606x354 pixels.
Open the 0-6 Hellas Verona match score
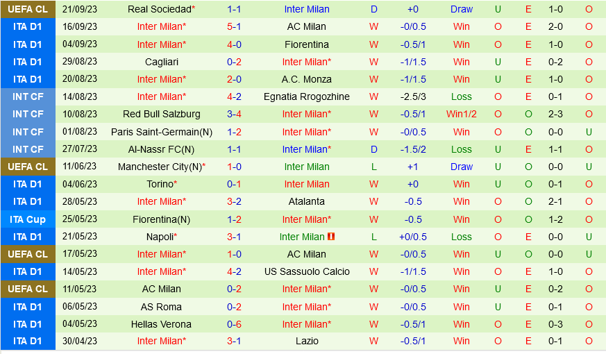point(234,324)
